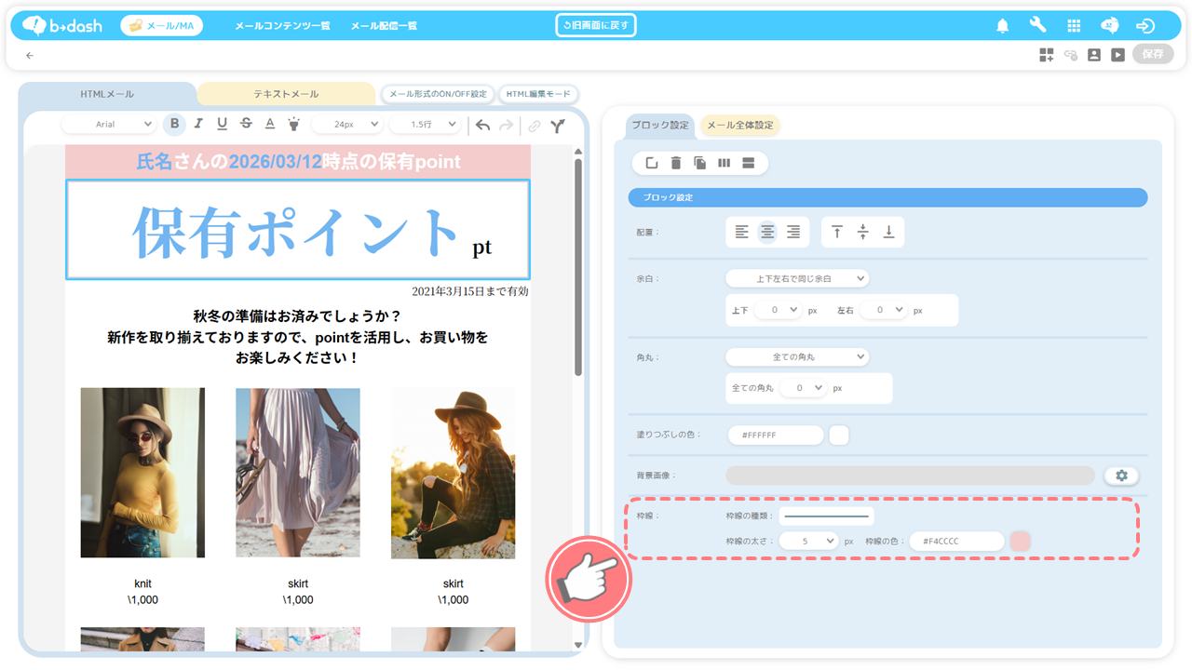Open the メール全体設定 tab
This screenshot has height=670, width=1192.
739,126
